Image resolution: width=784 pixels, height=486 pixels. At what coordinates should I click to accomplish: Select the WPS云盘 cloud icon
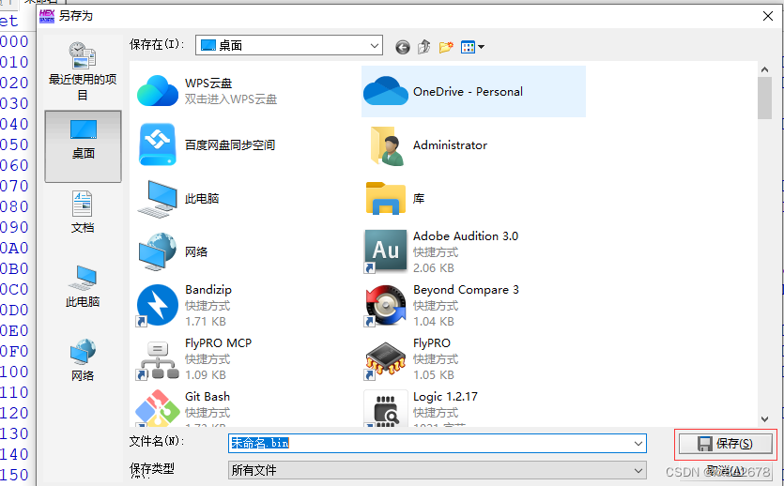tap(158, 91)
